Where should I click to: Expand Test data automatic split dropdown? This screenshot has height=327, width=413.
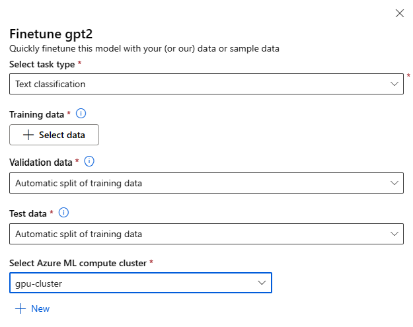(198, 234)
